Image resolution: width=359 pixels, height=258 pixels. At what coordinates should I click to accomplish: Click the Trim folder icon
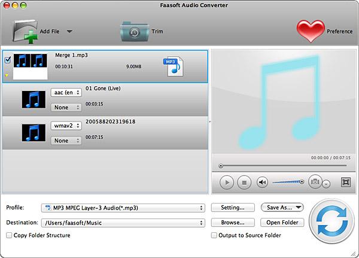(x=135, y=32)
